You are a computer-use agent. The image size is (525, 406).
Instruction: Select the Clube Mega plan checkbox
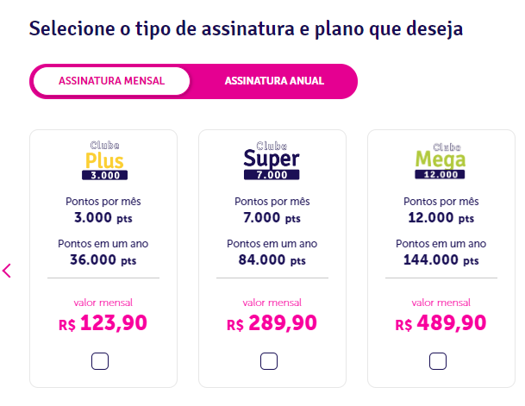tap(438, 361)
